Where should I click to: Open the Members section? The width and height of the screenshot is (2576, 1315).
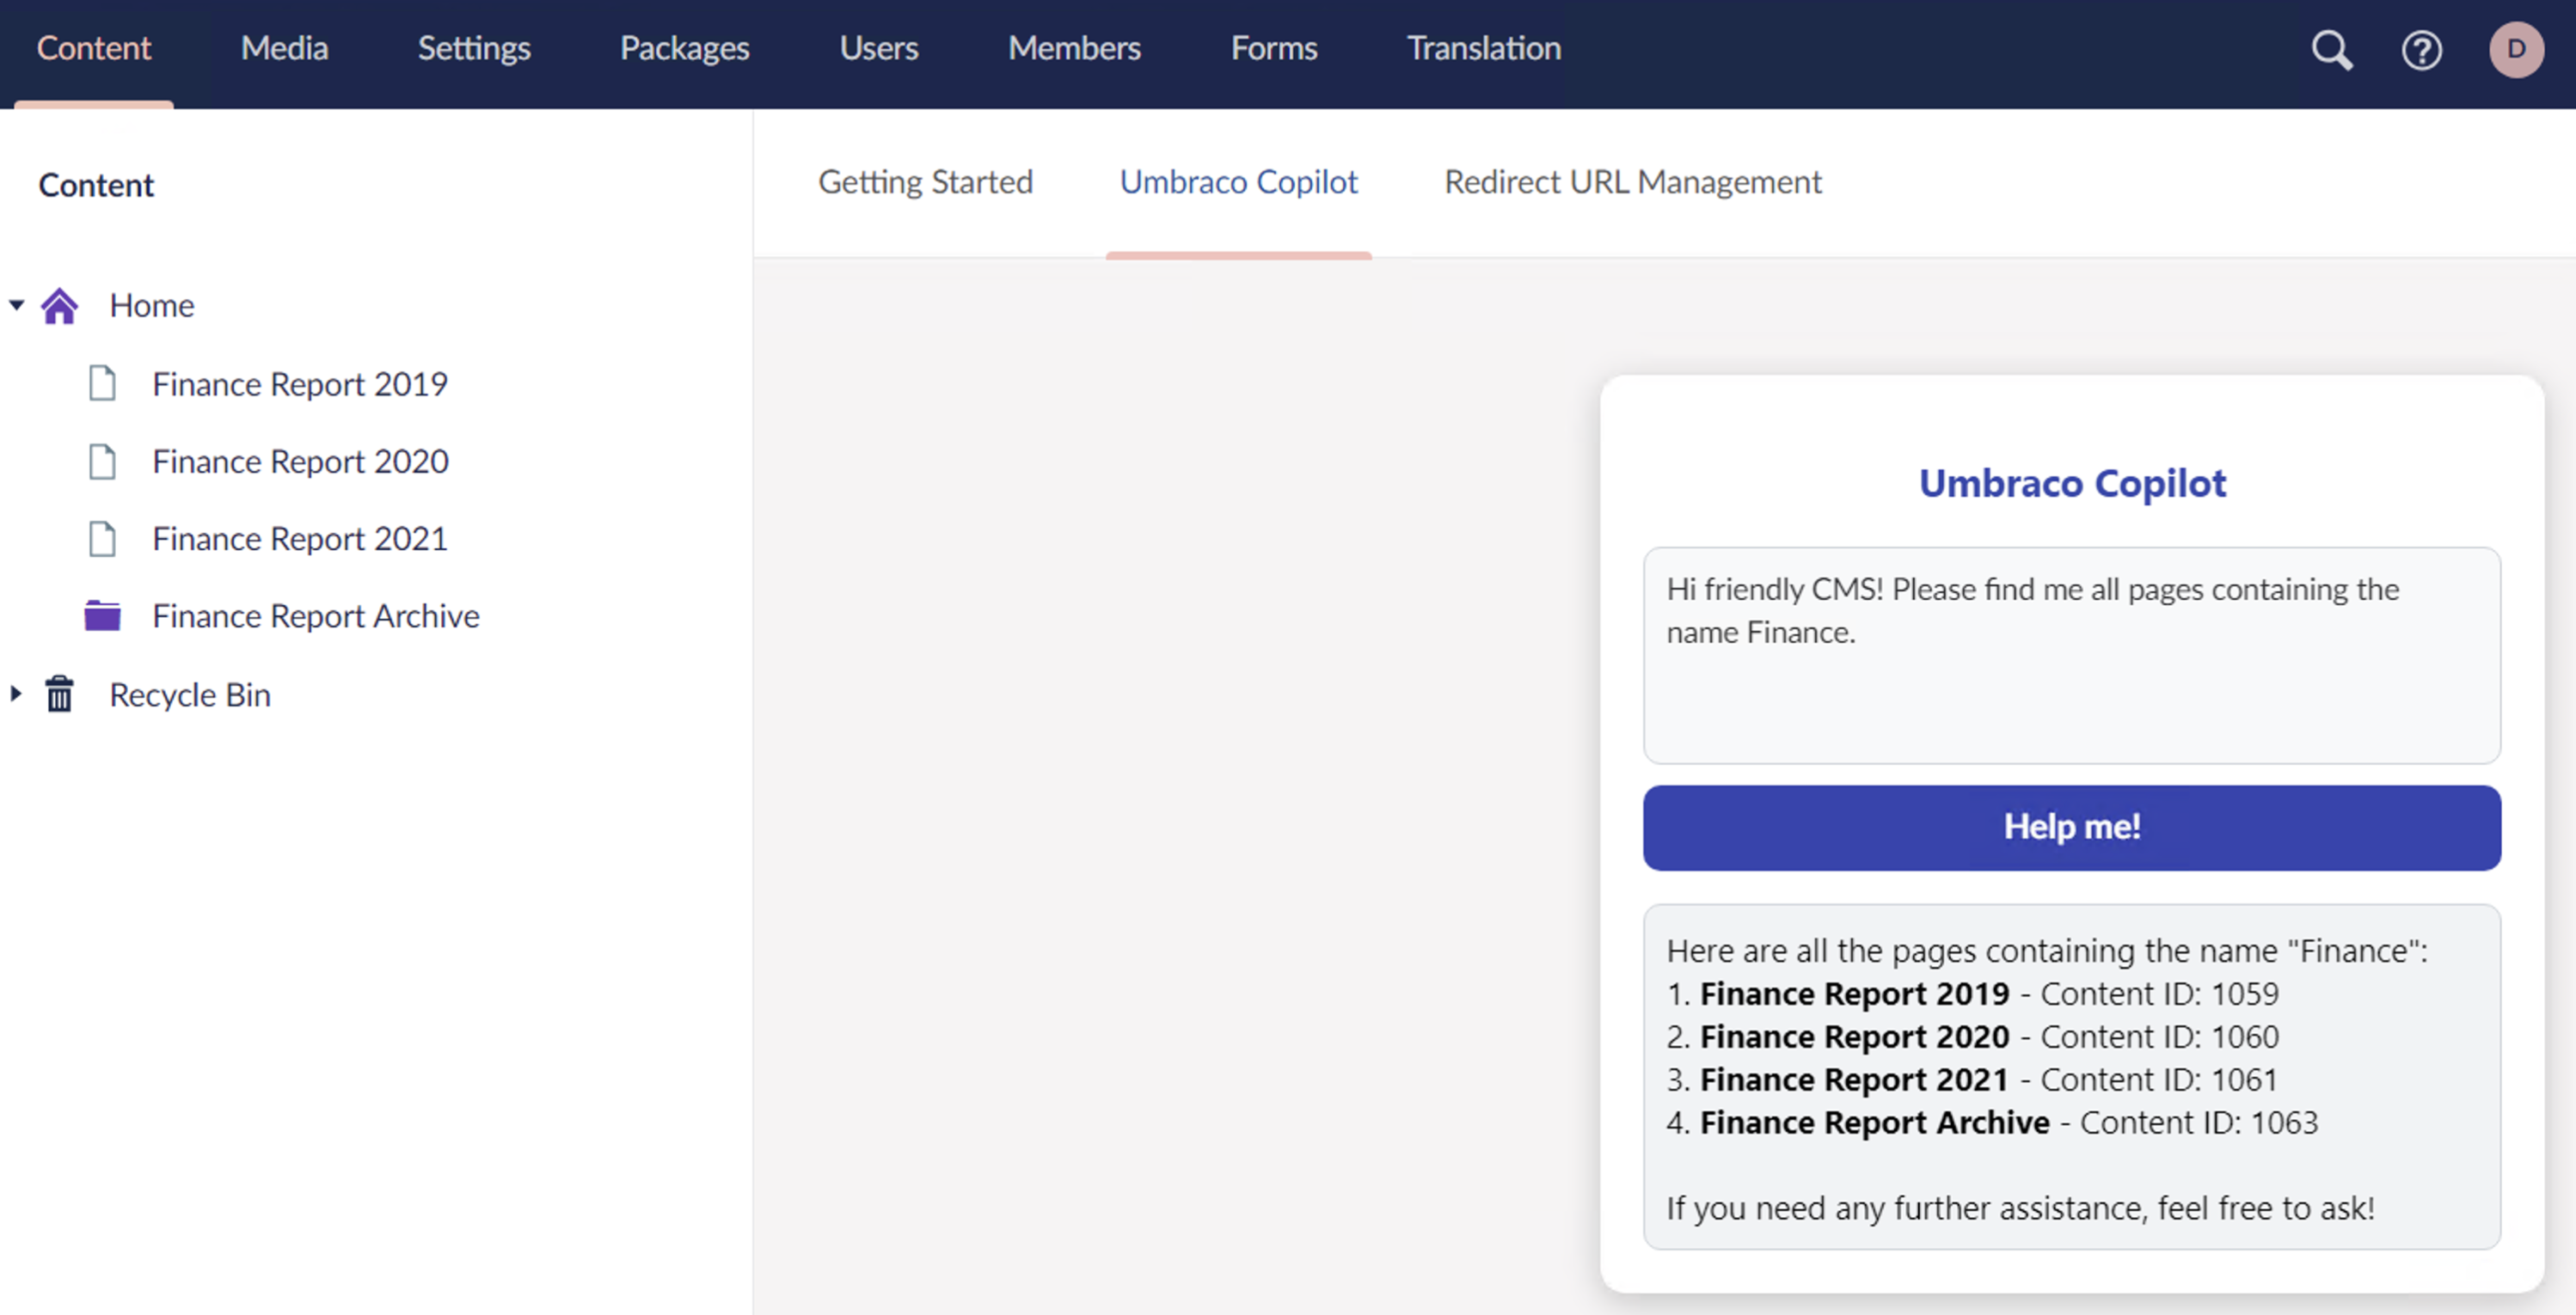(x=1074, y=48)
